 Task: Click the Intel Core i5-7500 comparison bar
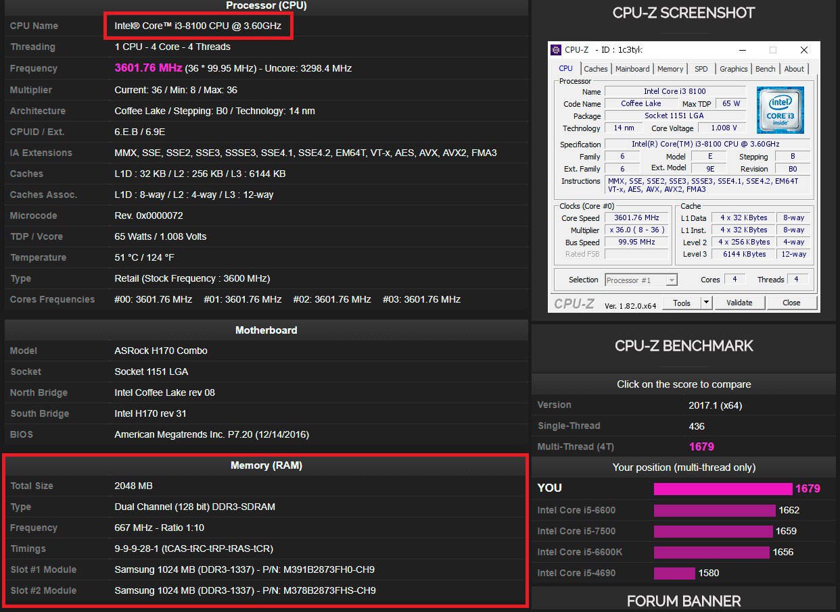pos(713,531)
